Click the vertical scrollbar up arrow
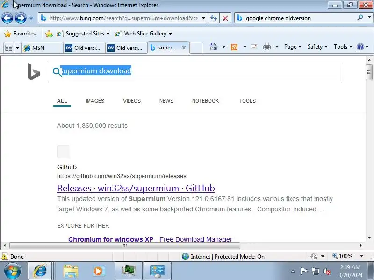 [x=369, y=60]
